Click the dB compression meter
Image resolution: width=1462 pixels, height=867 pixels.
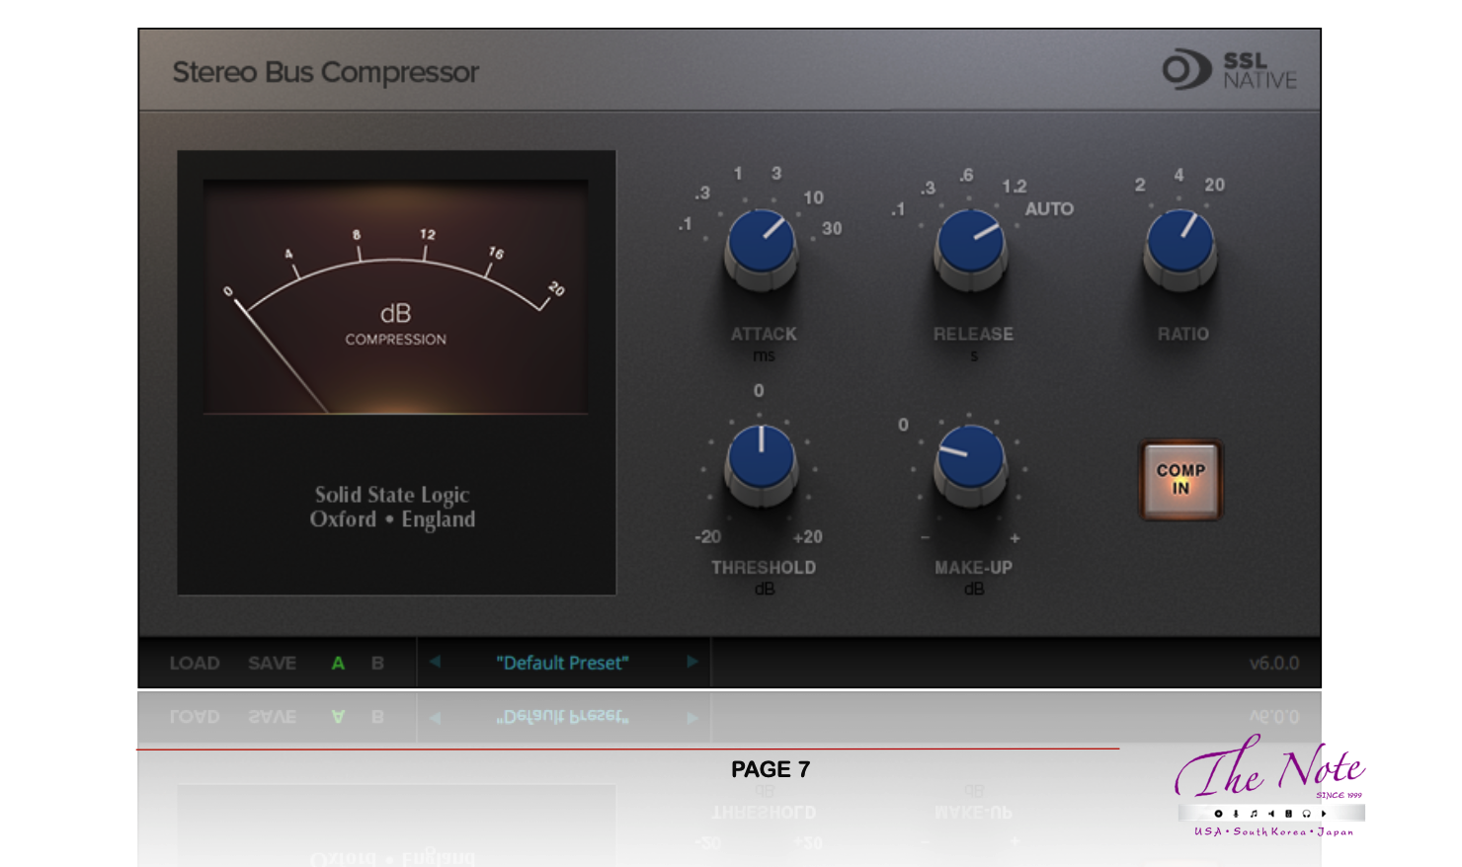point(395,296)
